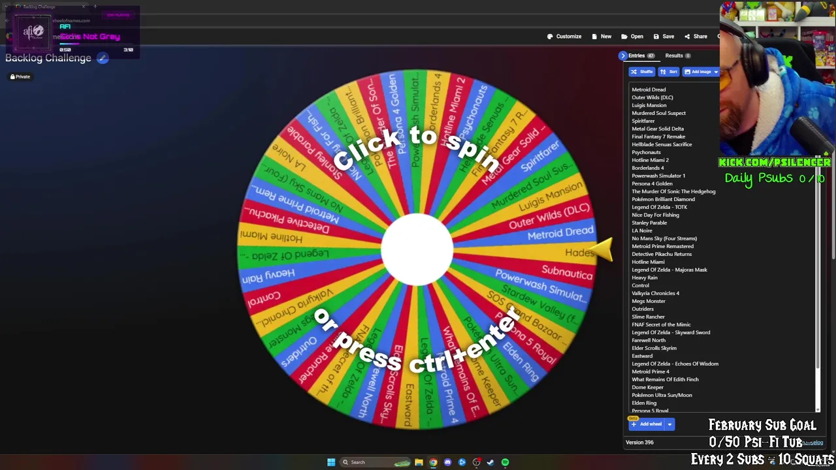Select the LA Noire entry line

tap(642, 231)
